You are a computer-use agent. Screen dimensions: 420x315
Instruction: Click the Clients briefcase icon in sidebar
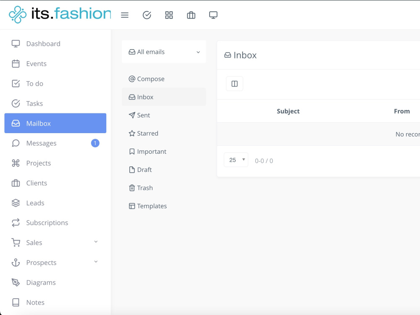pyautogui.click(x=16, y=183)
